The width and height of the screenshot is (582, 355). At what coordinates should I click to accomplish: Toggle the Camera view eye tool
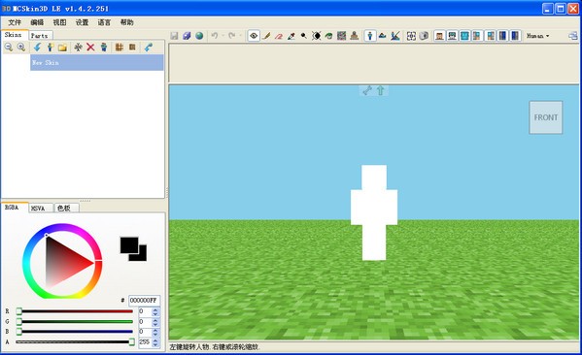click(254, 36)
